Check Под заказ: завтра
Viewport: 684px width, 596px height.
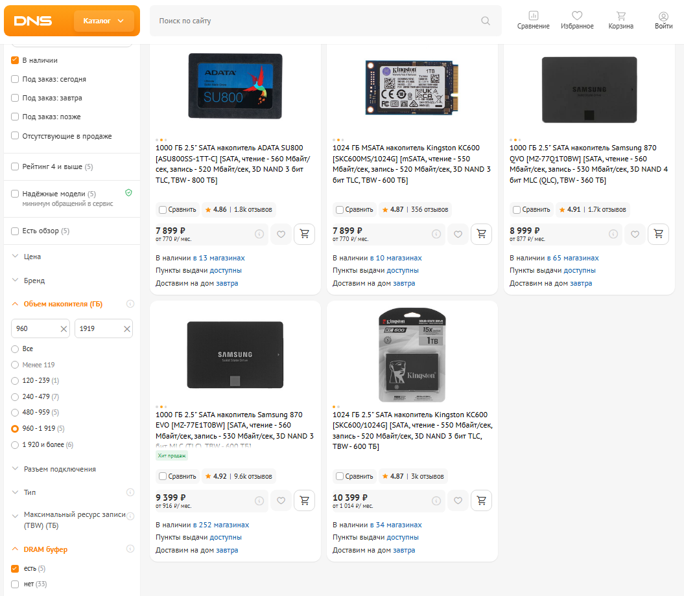click(15, 98)
